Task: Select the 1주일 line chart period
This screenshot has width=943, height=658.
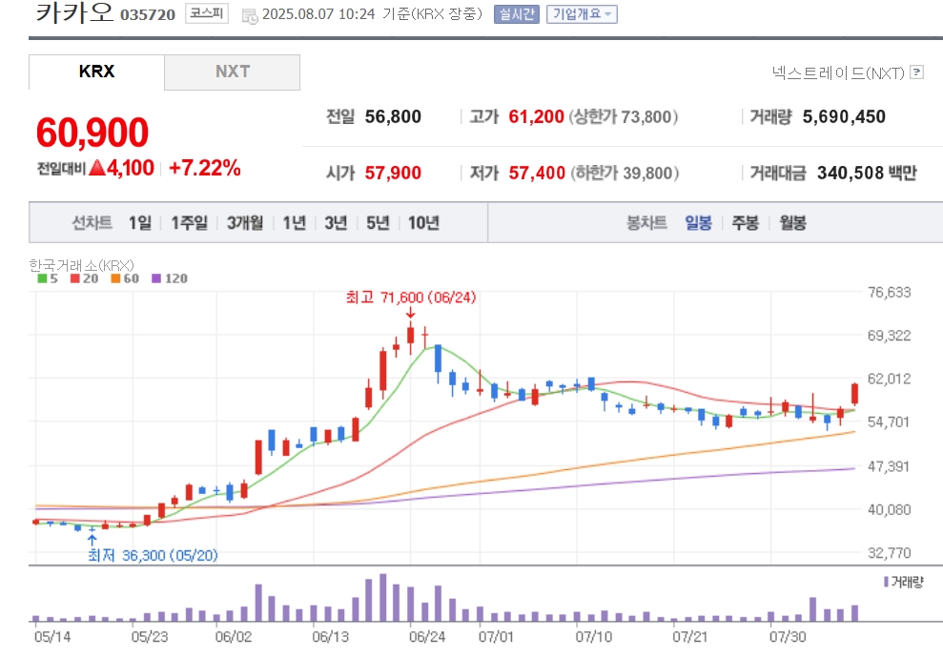Action: click(x=190, y=223)
